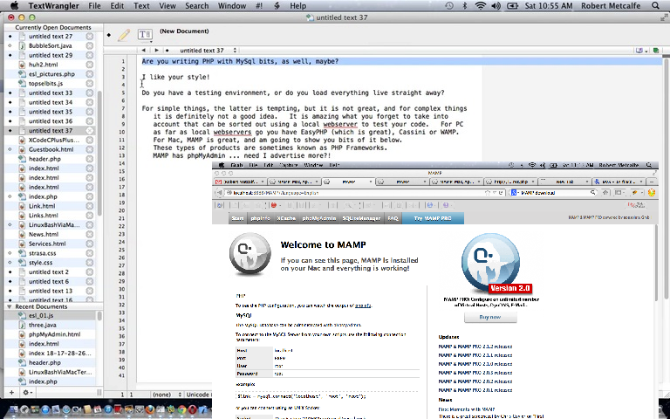The height and width of the screenshot is (419, 670).
Task: Click the volume icon in the top menu bar
Action: (496, 5)
